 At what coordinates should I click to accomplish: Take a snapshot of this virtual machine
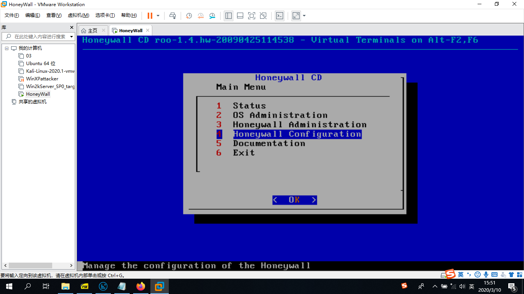tap(189, 16)
